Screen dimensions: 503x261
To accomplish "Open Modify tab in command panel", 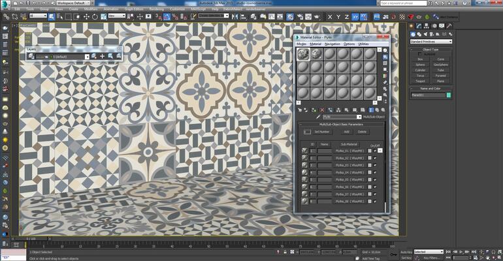I will point(419,26).
